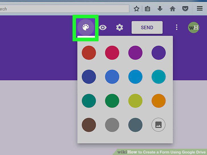The height and width of the screenshot is (155, 207).
Task: Click the wH account avatar
Action: tap(194, 28)
